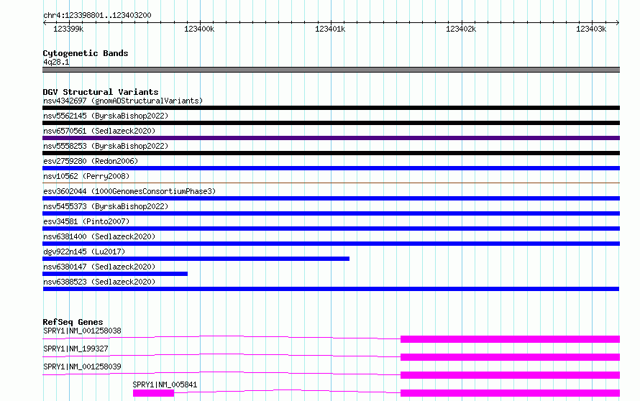The height and width of the screenshot is (401, 640).
Task: Click the blue nsv6388523 variant bar
Action: (x=331, y=289)
